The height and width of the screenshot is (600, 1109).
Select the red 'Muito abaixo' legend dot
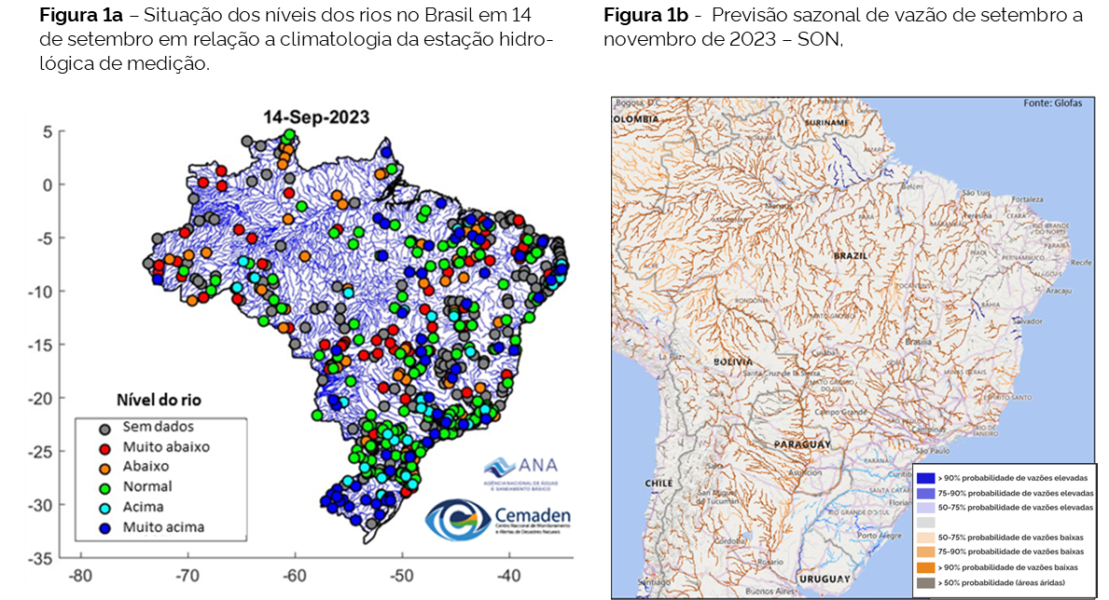pos(105,449)
